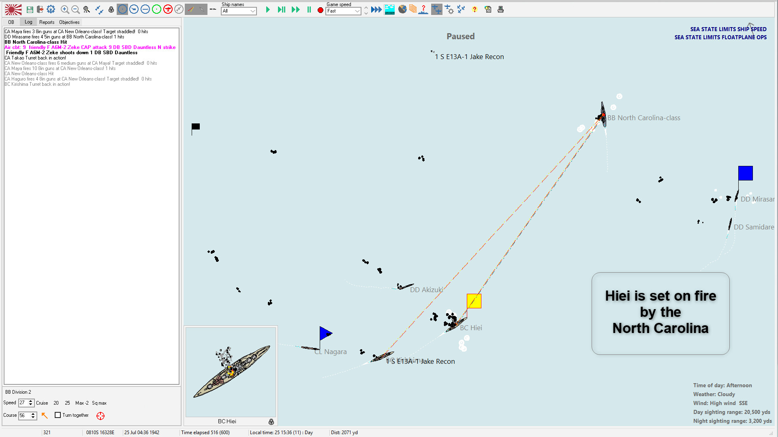Select the red air operations tool

tap(168, 9)
